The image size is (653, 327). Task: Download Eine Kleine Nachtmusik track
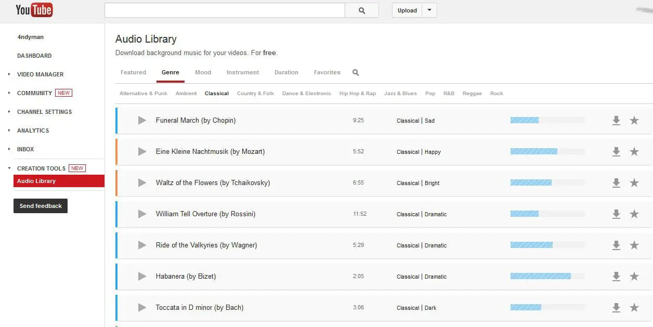tap(616, 152)
